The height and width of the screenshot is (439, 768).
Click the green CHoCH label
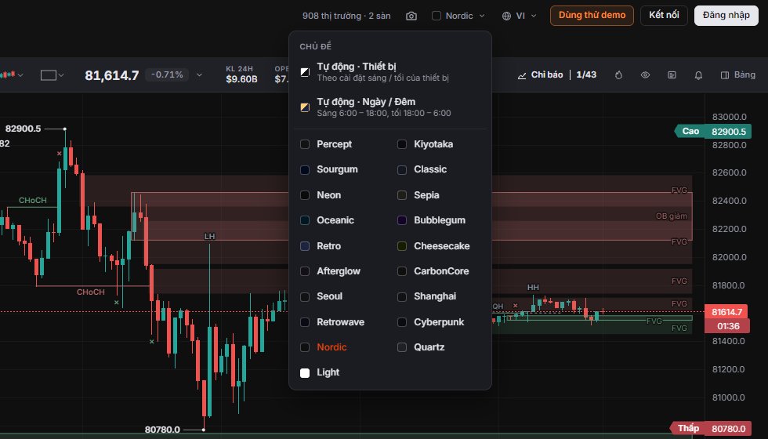tap(33, 201)
